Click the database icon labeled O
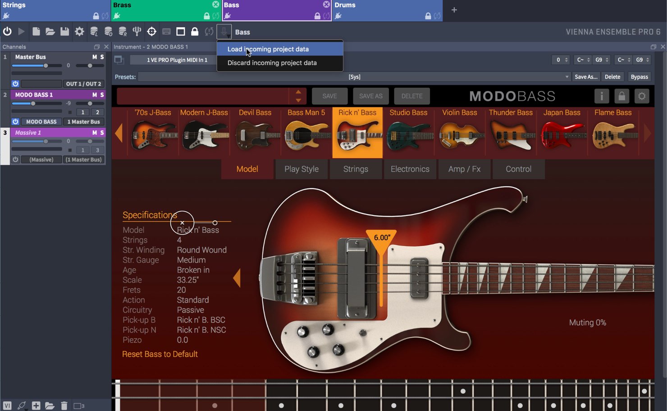The width and height of the screenshot is (667, 411). [108, 31]
